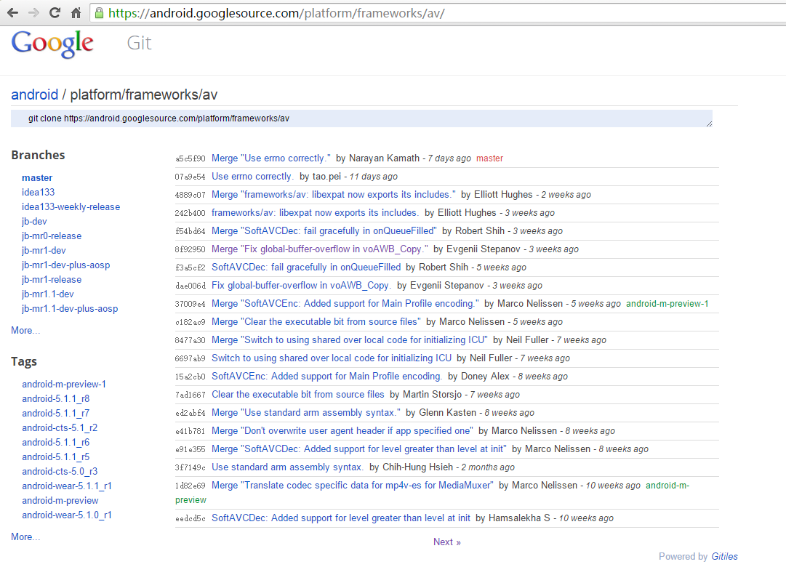
Task: Go to the browser Home icon
Action: click(76, 13)
